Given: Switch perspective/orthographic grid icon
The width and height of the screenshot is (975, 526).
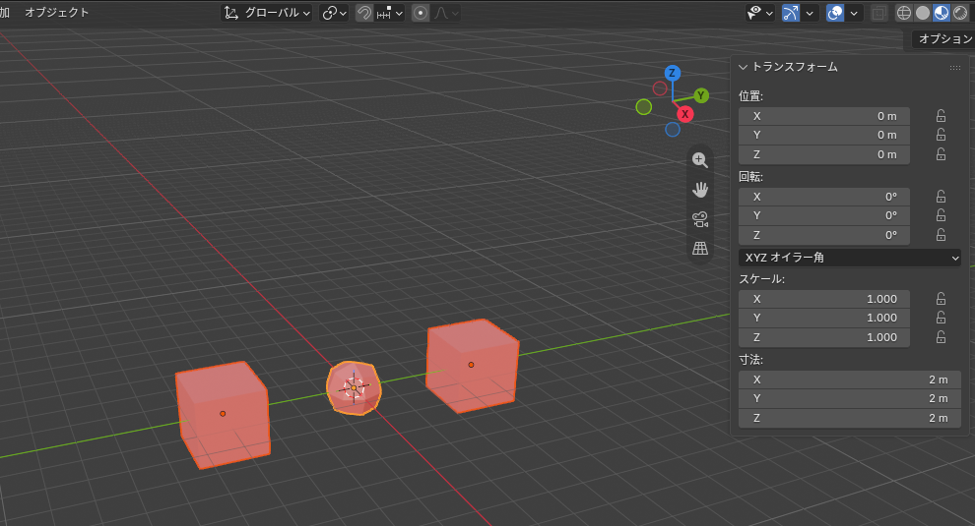Looking at the screenshot, I should click(700, 249).
